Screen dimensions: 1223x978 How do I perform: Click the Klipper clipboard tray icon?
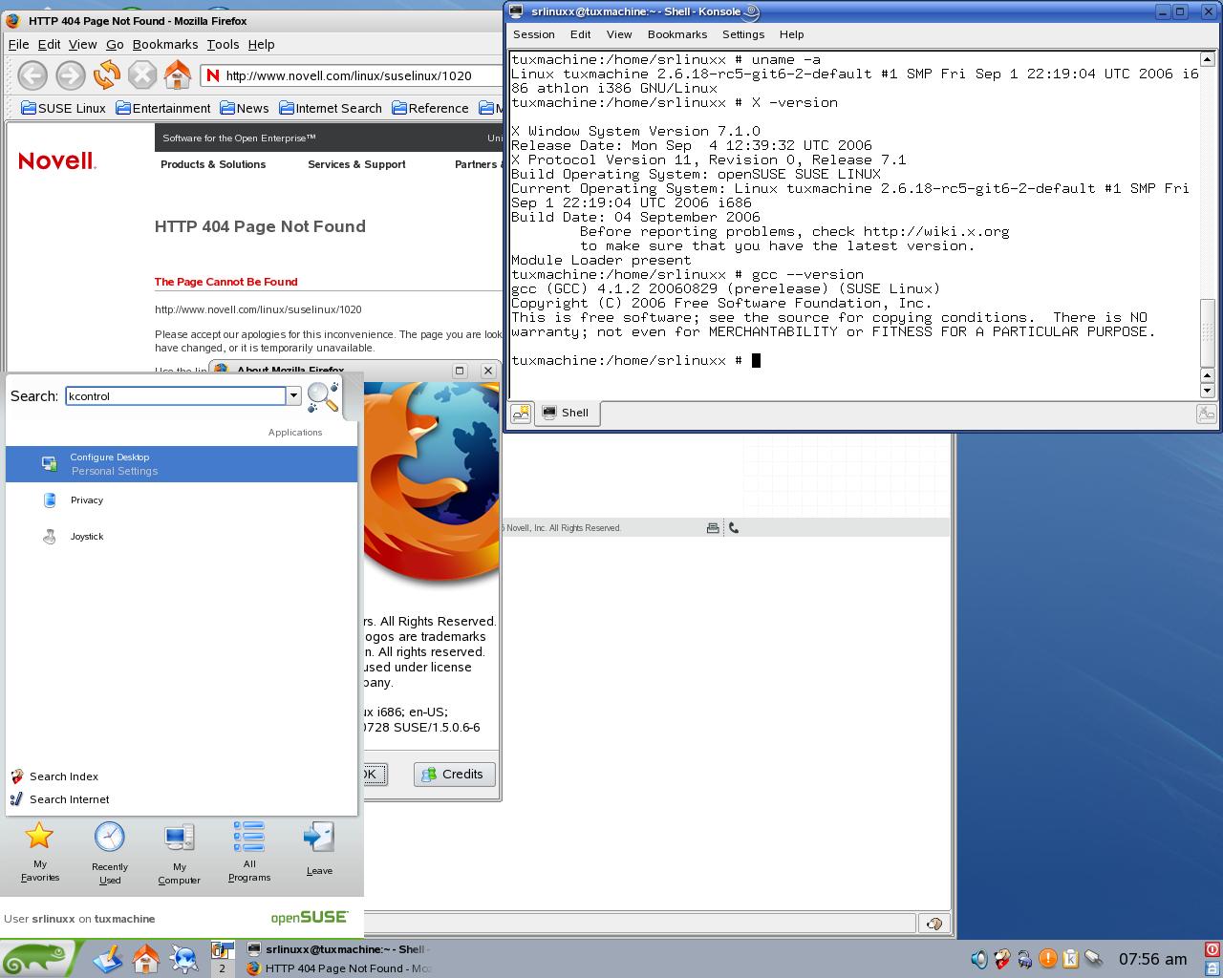[x=1070, y=959]
